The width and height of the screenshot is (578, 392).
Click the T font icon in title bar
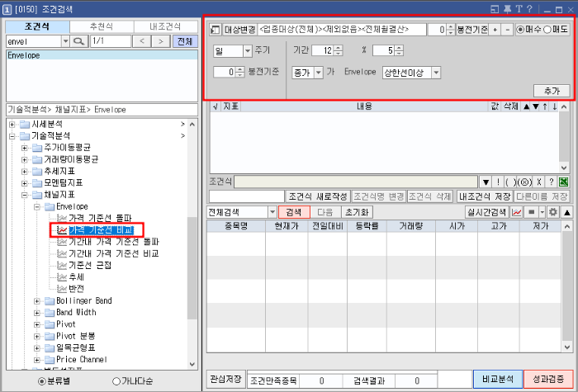point(519,9)
